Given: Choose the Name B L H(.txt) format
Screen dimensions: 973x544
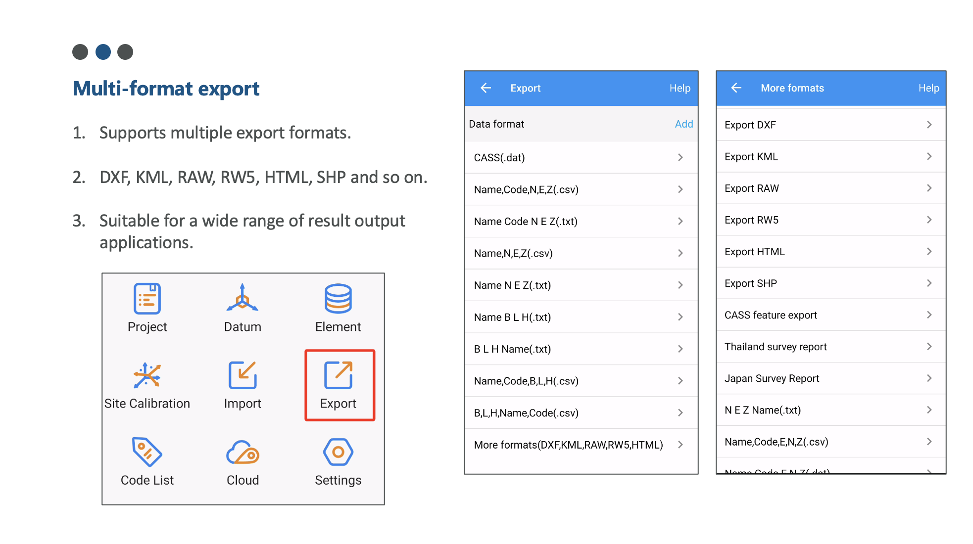Looking at the screenshot, I should [x=512, y=317].
